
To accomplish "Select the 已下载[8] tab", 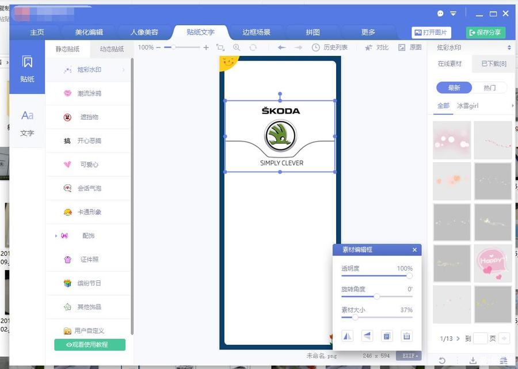I will 494,64.
